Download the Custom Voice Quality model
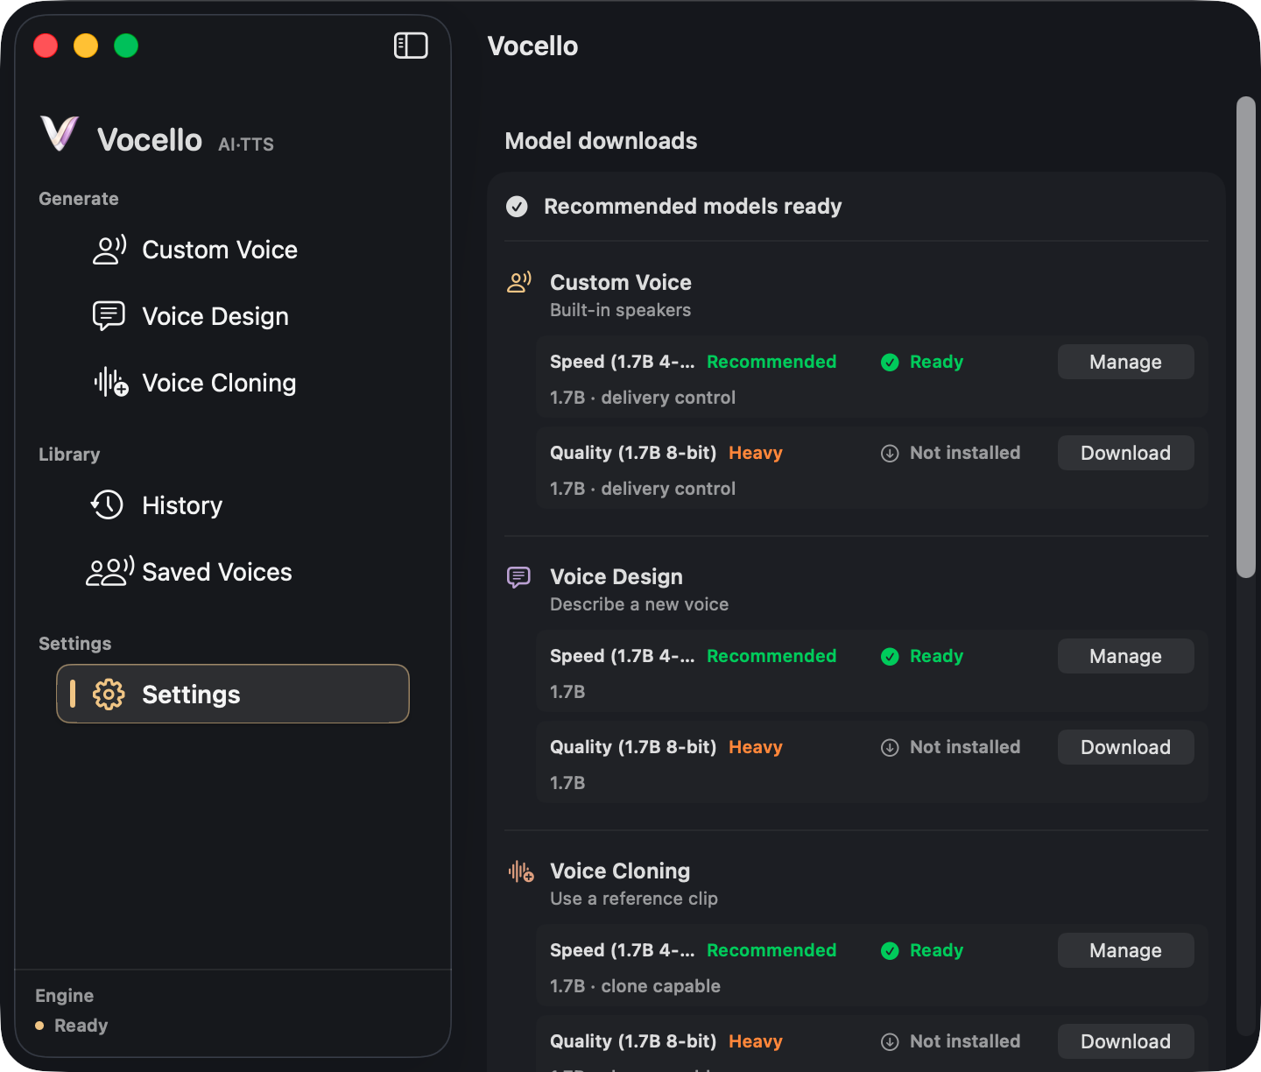The height and width of the screenshot is (1072, 1261). tap(1125, 453)
